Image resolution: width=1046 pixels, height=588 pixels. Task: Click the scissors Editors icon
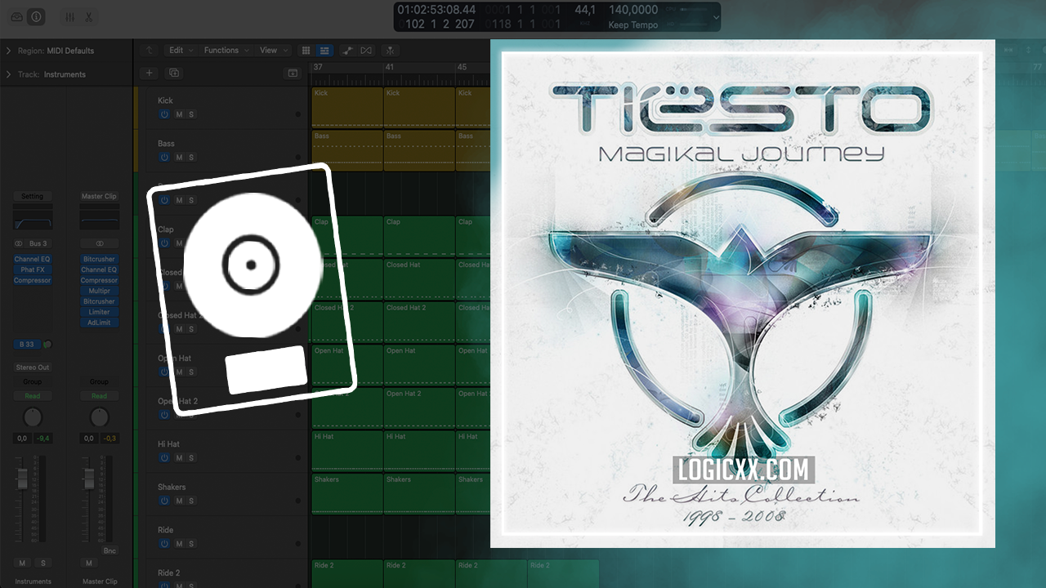point(88,17)
